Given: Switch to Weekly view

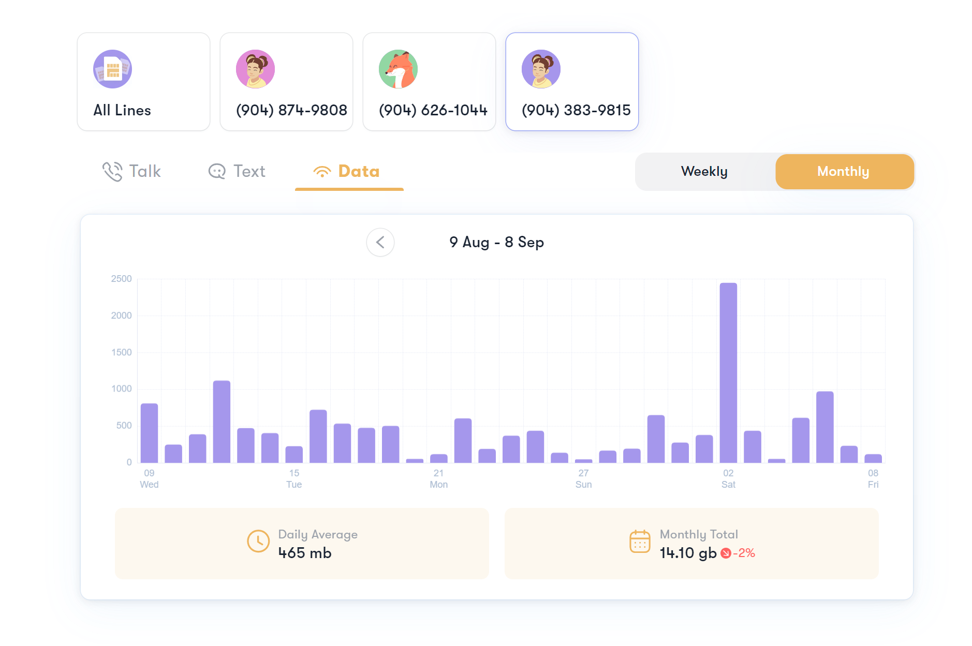Looking at the screenshot, I should (704, 172).
